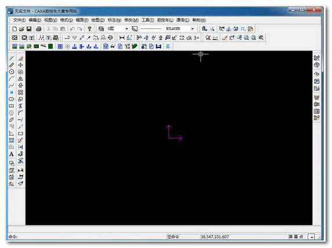Viewport: 332px width, 248px height.
Task: Select the Array (four squares) edit tool
Action: pyautogui.click(x=20, y=92)
